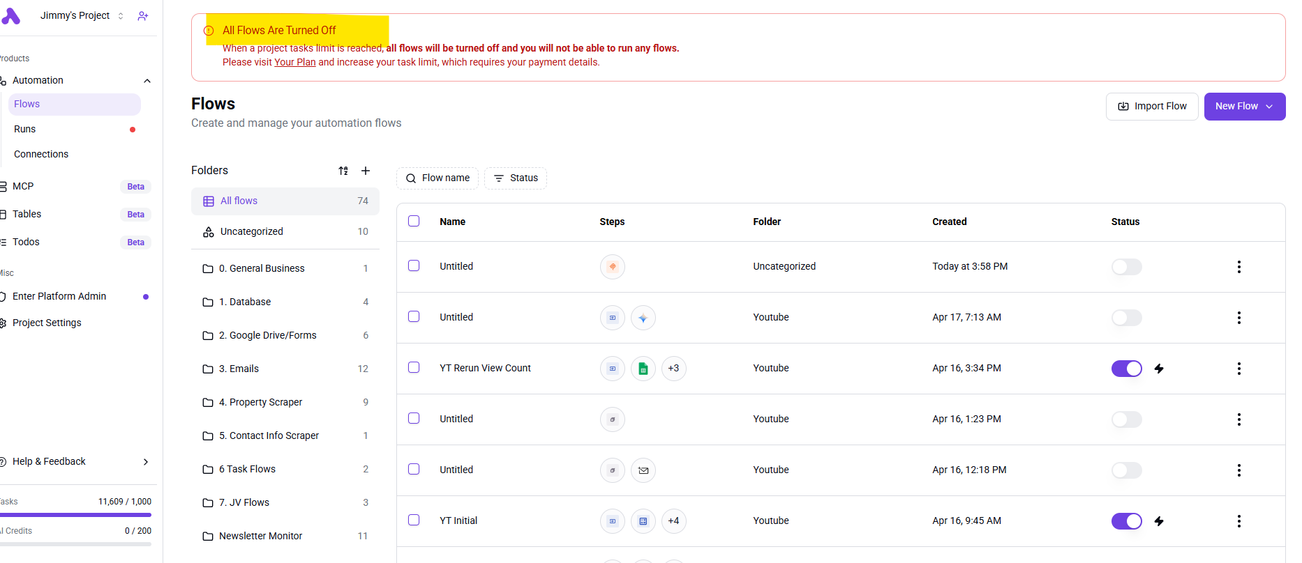Check the box for Untitled Apr 17 flow
Viewport: 1302px width, 563px height.
414,316
